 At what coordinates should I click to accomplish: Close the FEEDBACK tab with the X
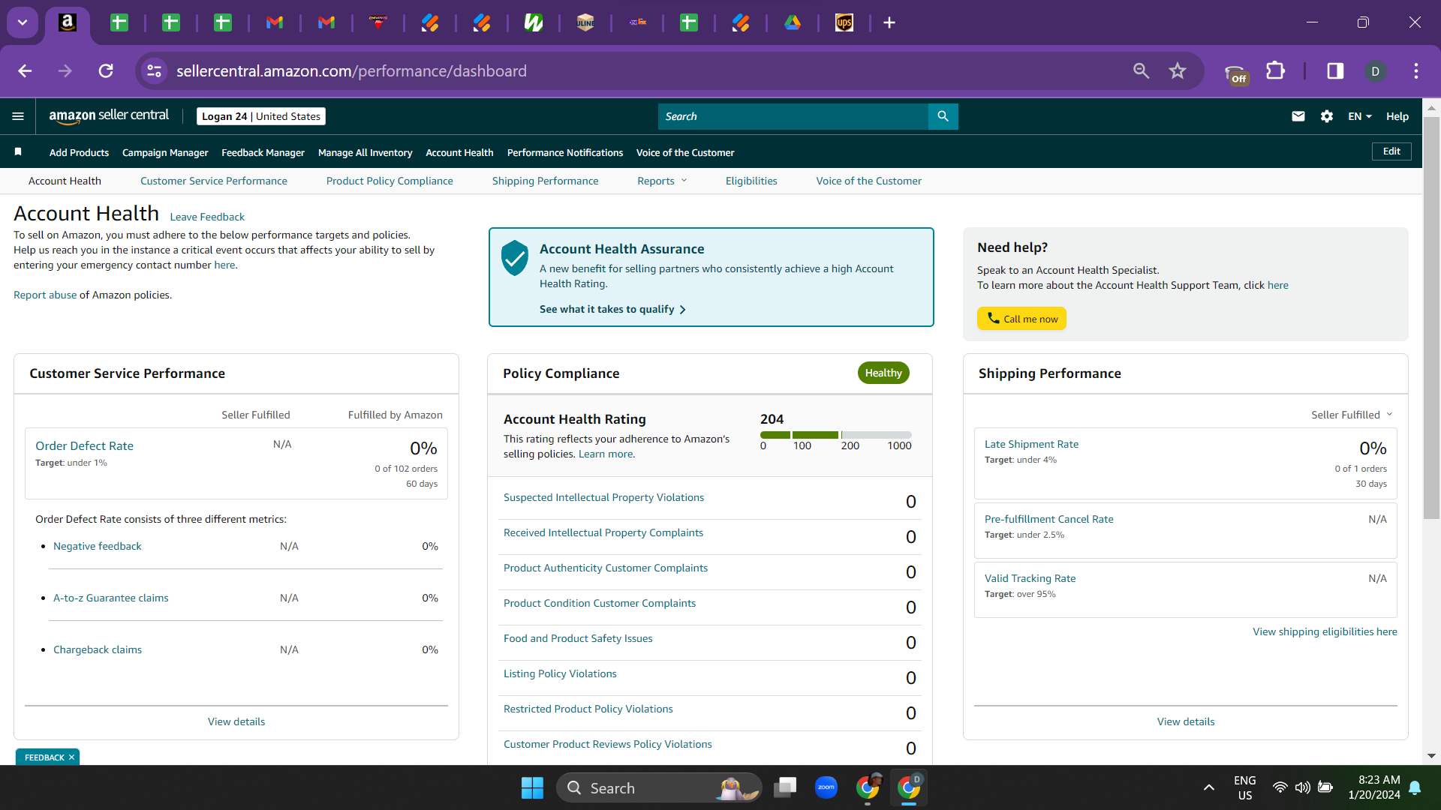pos(71,757)
